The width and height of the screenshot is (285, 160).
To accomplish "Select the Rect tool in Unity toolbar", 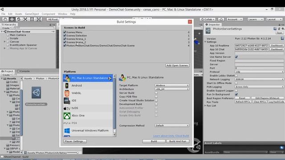I will pyautogui.click(x=32, y=19).
